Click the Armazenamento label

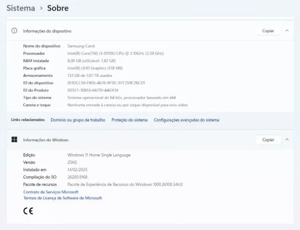click(x=38, y=75)
